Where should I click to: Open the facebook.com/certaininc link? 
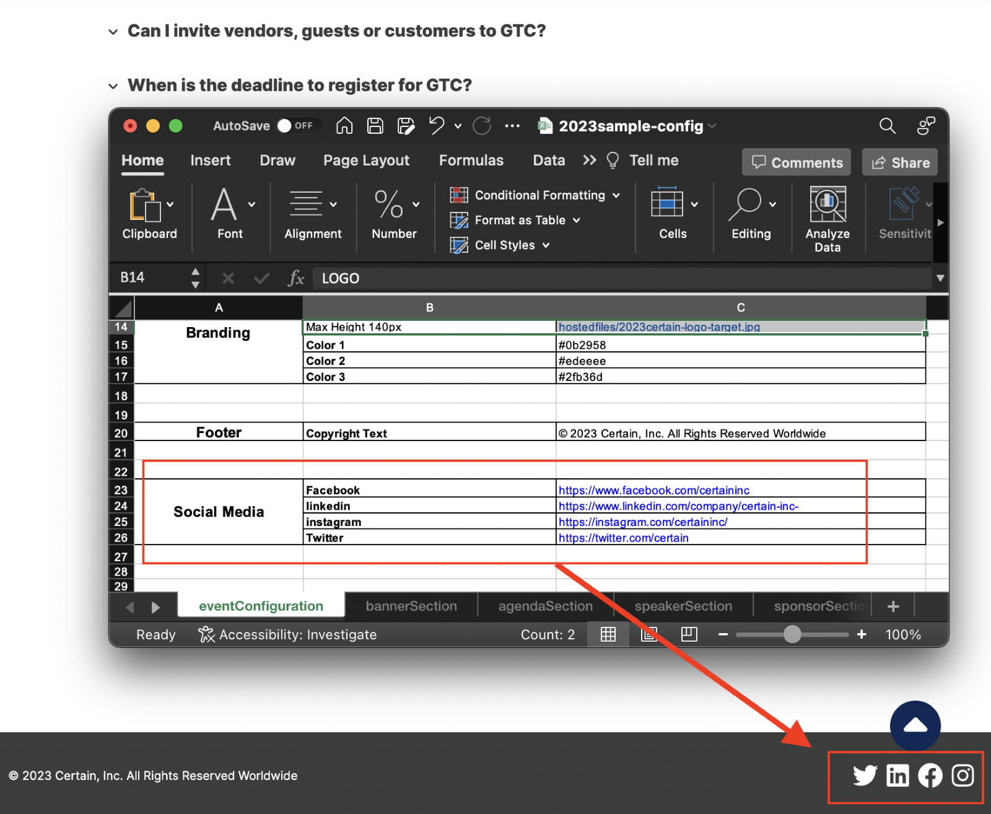tap(654, 490)
